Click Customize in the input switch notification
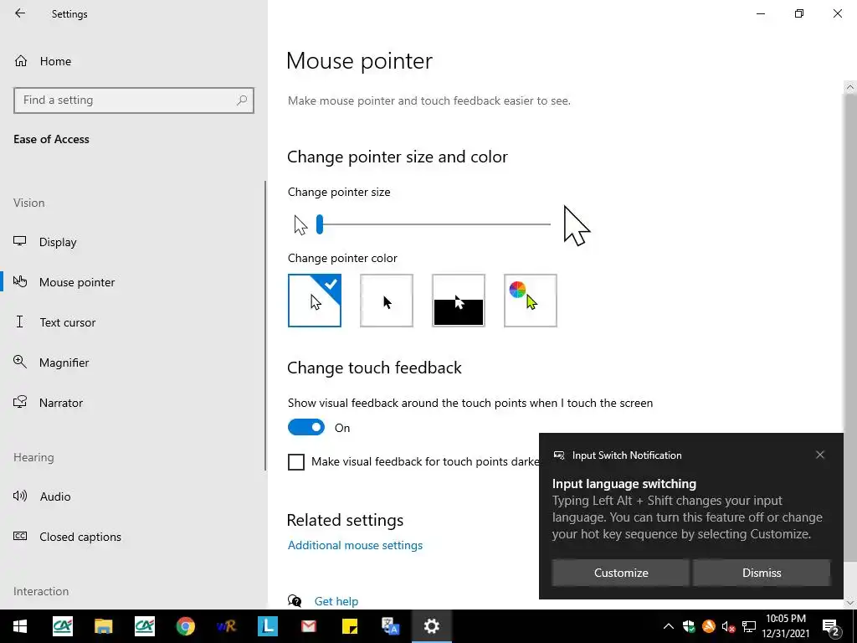Screen dimensions: 857x643 pos(621,573)
